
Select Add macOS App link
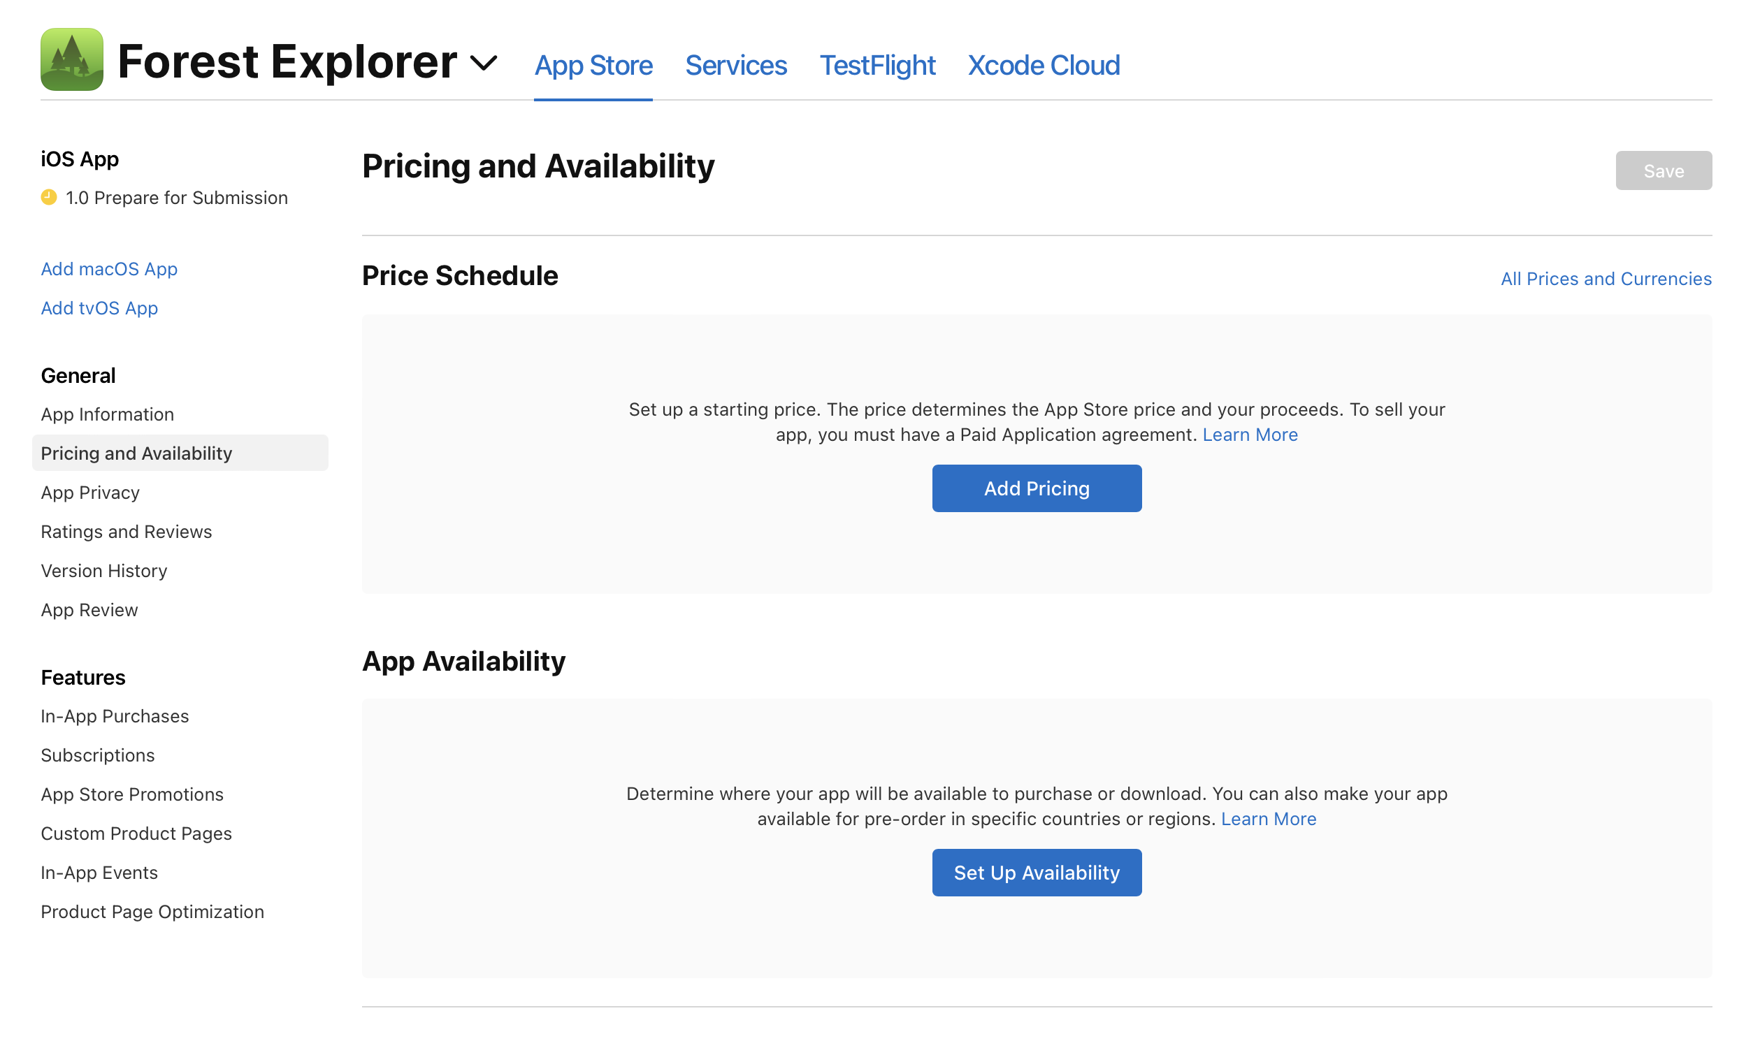coord(109,268)
